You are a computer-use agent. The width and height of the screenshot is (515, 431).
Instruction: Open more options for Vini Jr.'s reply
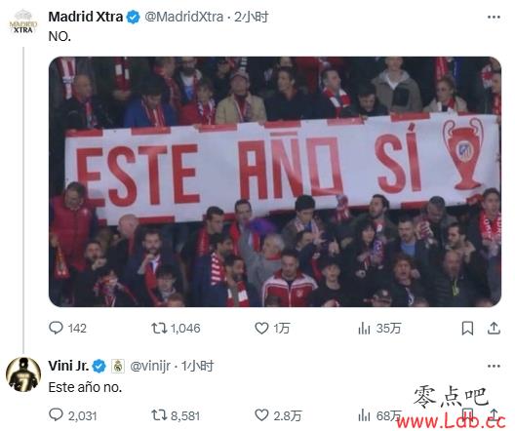click(494, 366)
